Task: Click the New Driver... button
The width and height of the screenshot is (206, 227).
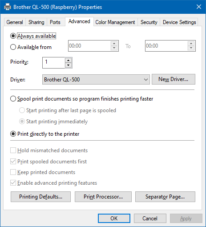Action: click(x=174, y=79)
